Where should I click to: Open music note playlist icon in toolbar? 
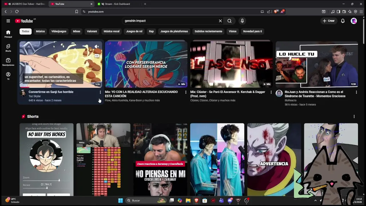point(333,11)
